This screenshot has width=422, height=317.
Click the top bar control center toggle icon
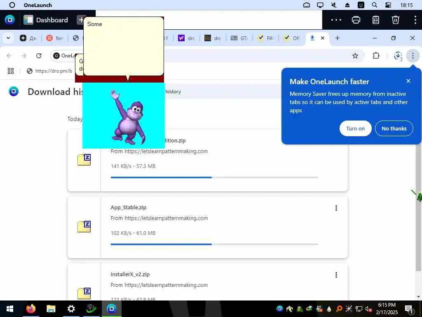pos(388,5)
